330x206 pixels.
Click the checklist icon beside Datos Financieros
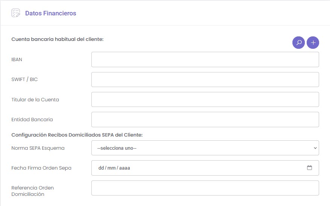(x=16, y=13)
